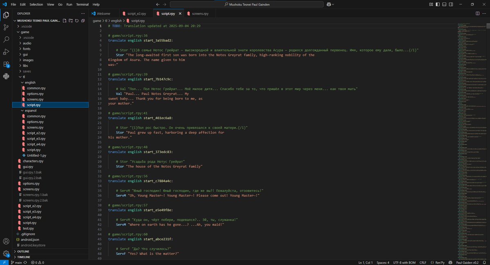Open the Manage gear menu

point(6,254)
